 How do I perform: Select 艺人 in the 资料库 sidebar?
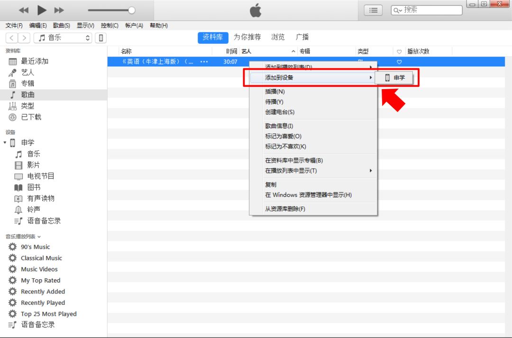click(x=27, y=72)
